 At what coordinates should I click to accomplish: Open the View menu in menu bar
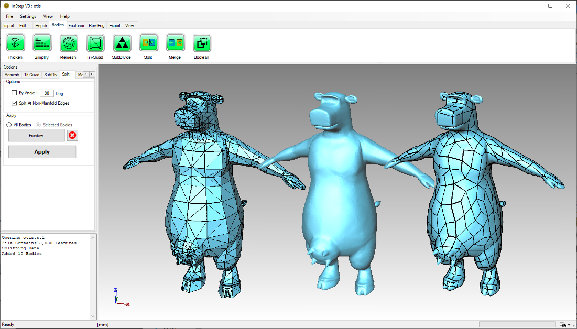48,16
